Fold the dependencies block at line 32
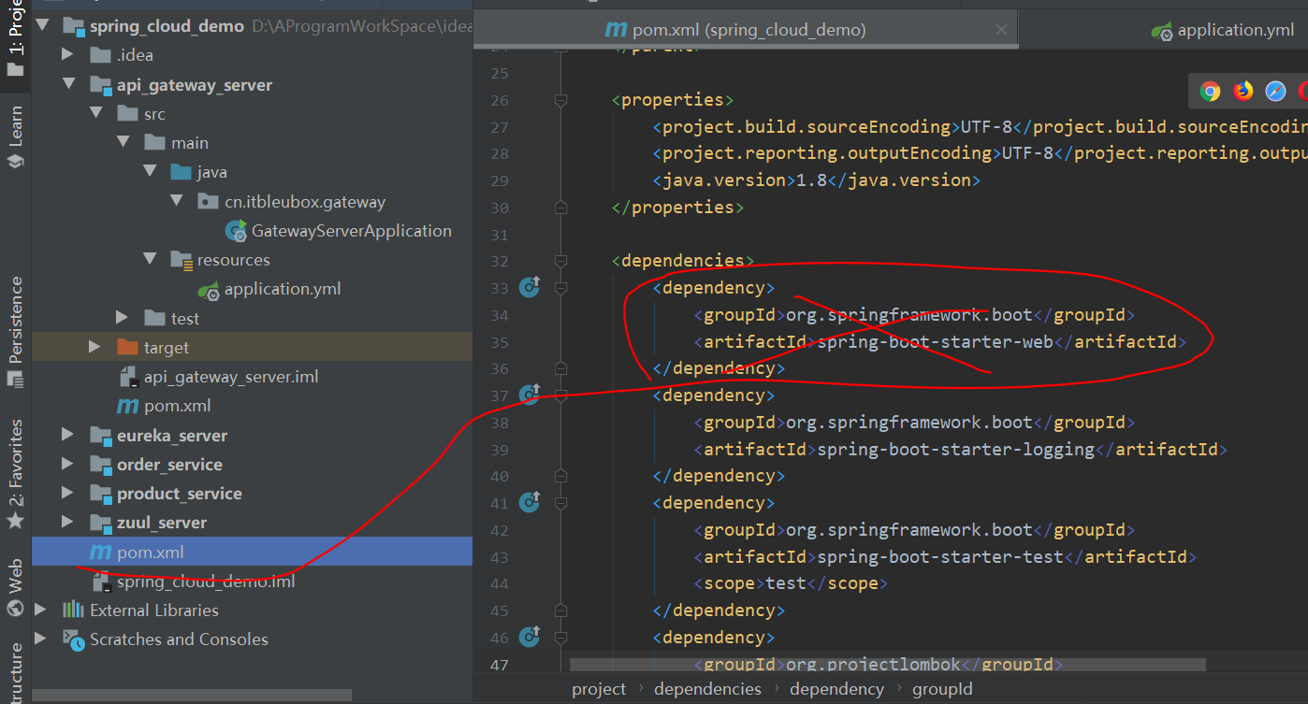The image size is (1308, 704). tap(560, 261)
